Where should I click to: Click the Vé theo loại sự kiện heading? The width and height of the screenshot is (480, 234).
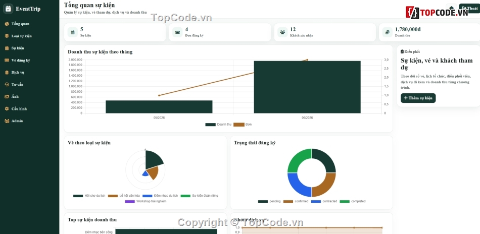[89, 143]
